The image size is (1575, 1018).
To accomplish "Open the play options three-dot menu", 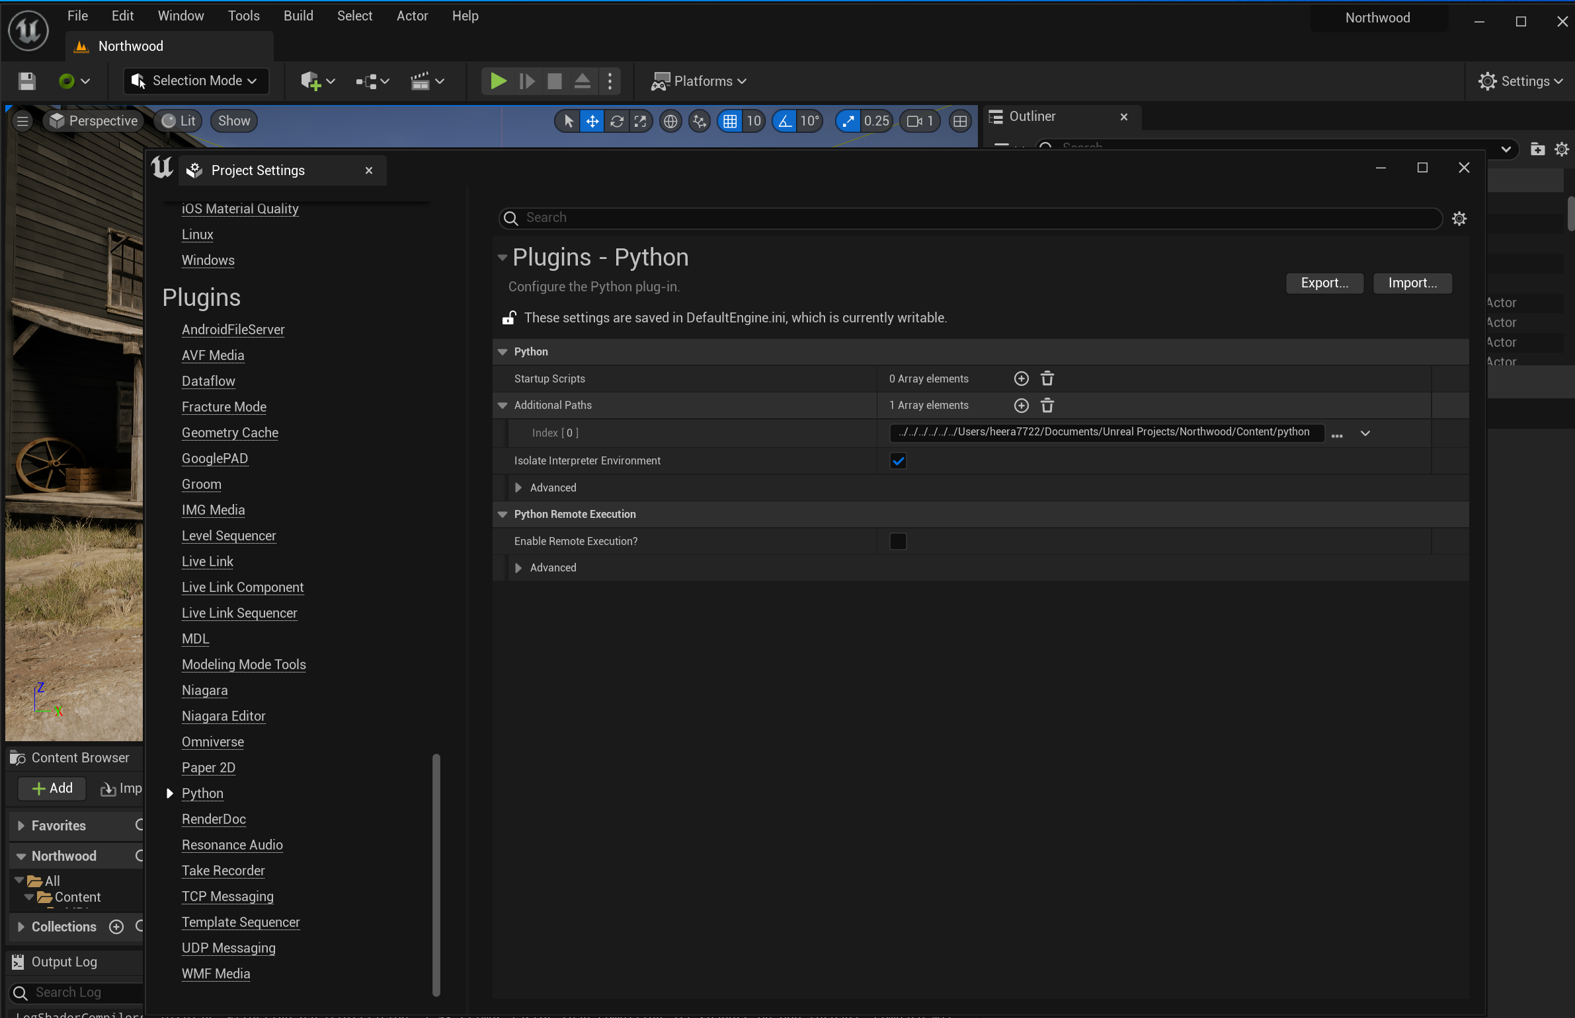I will click(x=610, y=81).
